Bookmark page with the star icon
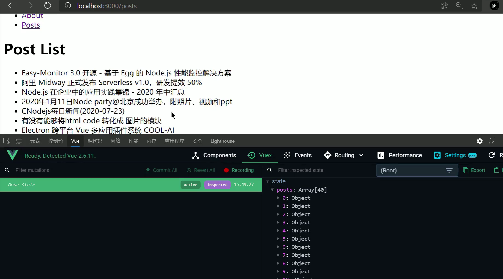 pyautogui.click(x=474, y=6)
